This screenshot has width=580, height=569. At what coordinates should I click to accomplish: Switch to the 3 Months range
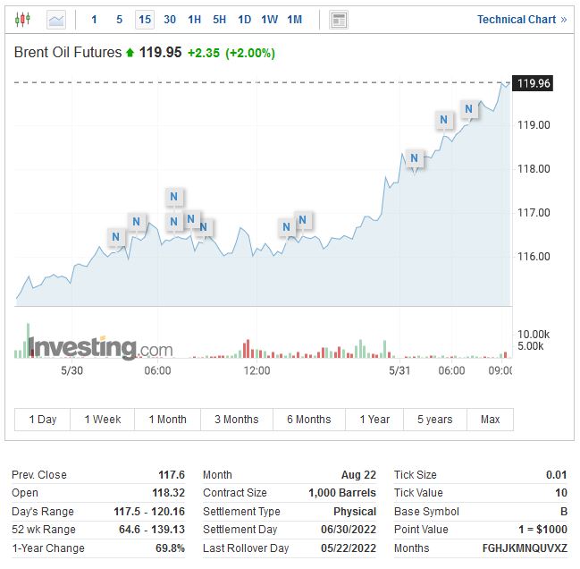tap(236, 419)
